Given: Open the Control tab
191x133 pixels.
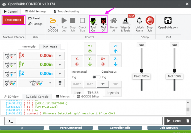Looking at the screenshot, I should pos(11,11).
